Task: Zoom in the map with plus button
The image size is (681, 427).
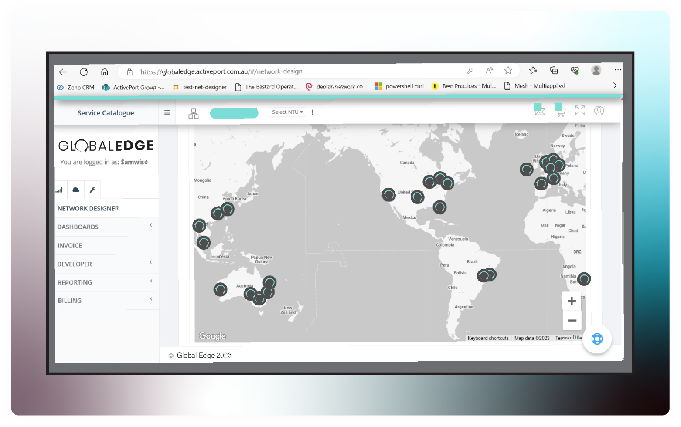Action: tap(572, 301)
